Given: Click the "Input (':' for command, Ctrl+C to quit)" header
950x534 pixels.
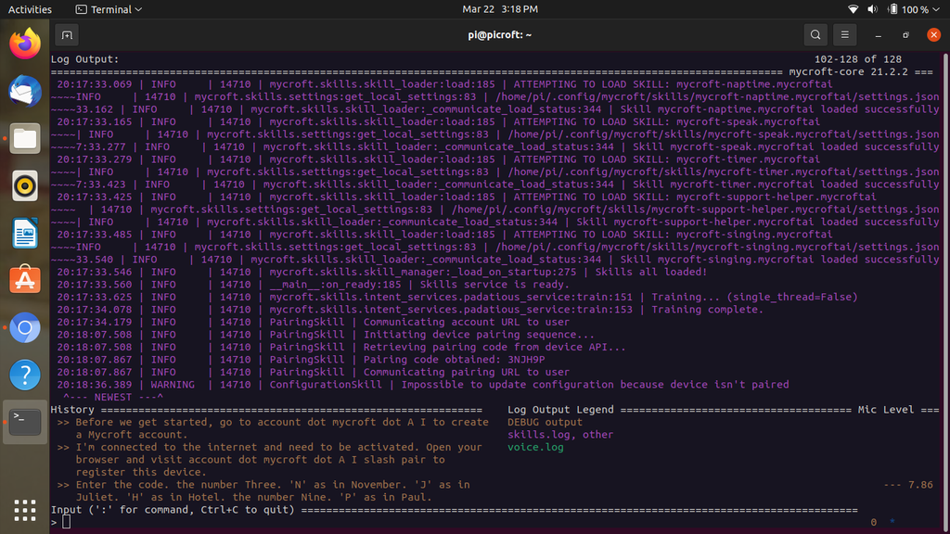Looking at the screenshot, I should pyautogui.click(x=173, y=510).
